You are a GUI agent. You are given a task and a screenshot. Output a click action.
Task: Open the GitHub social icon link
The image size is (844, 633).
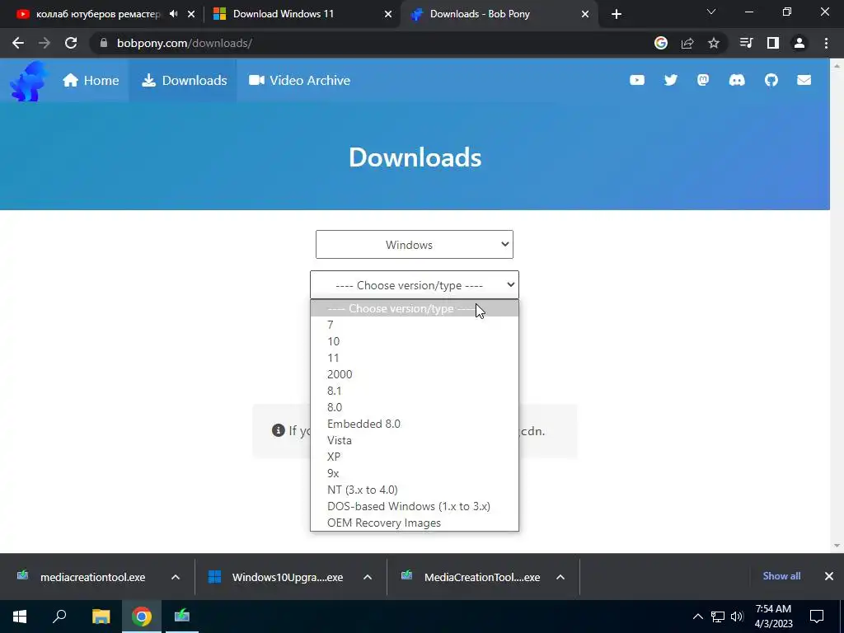771,80
